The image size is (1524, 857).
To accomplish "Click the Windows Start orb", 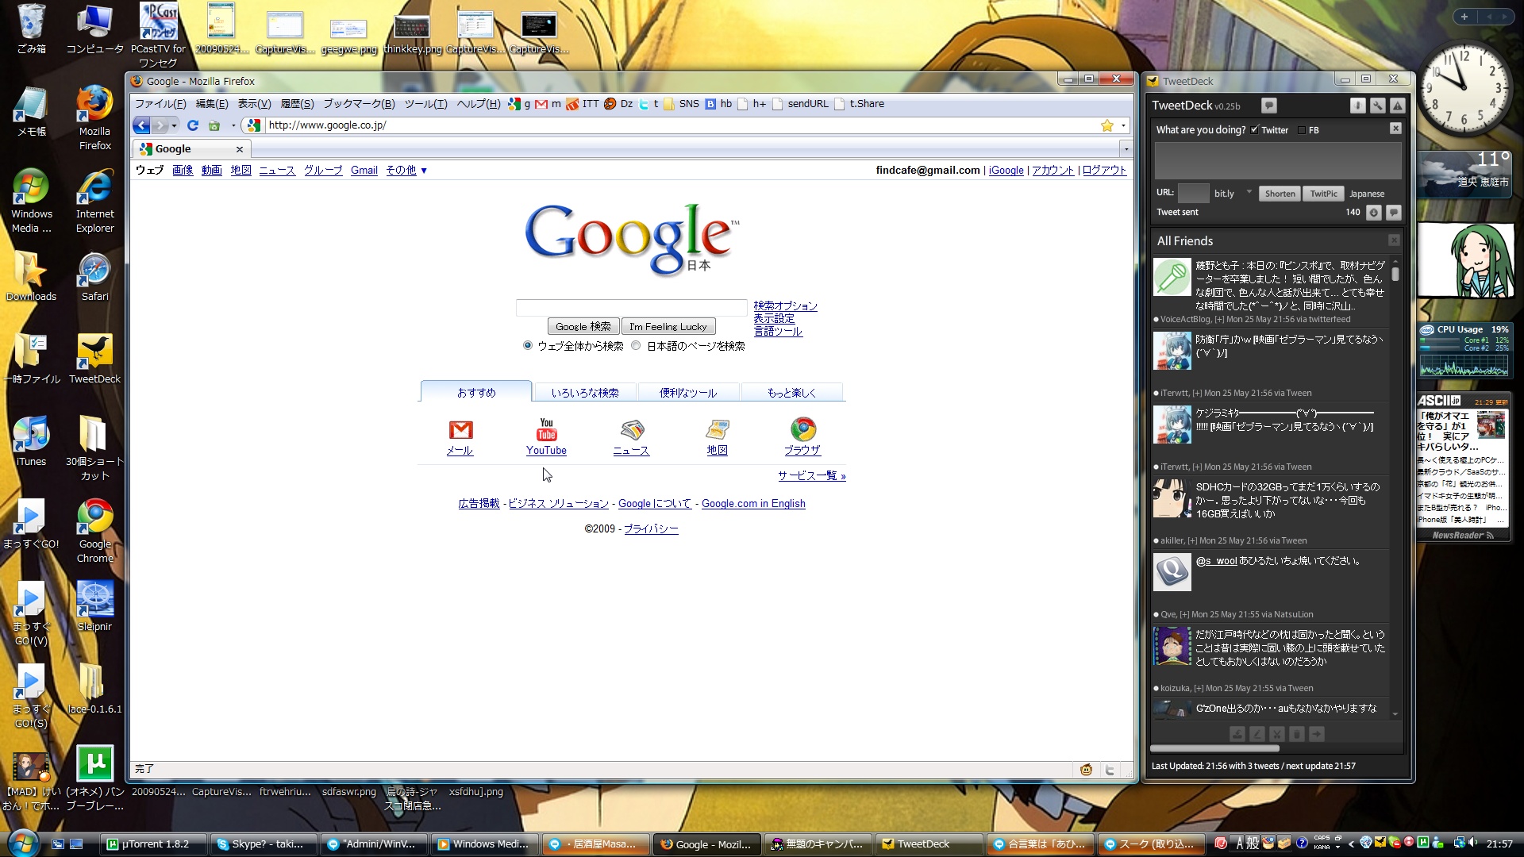I will pos(21,843).
